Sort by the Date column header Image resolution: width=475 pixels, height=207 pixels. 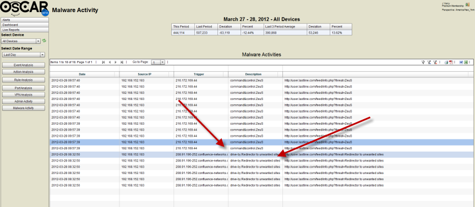click(82, 74)
